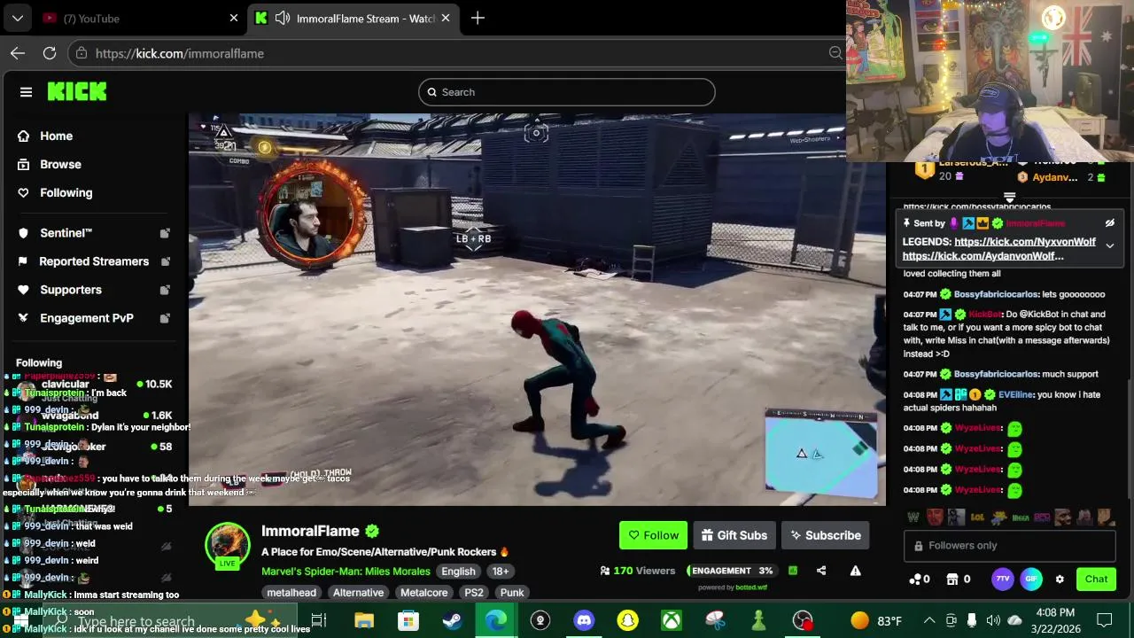Send message with green Chat button
The width and height of the screenshot is (1134, 638).
click(x=1096, y=580)
